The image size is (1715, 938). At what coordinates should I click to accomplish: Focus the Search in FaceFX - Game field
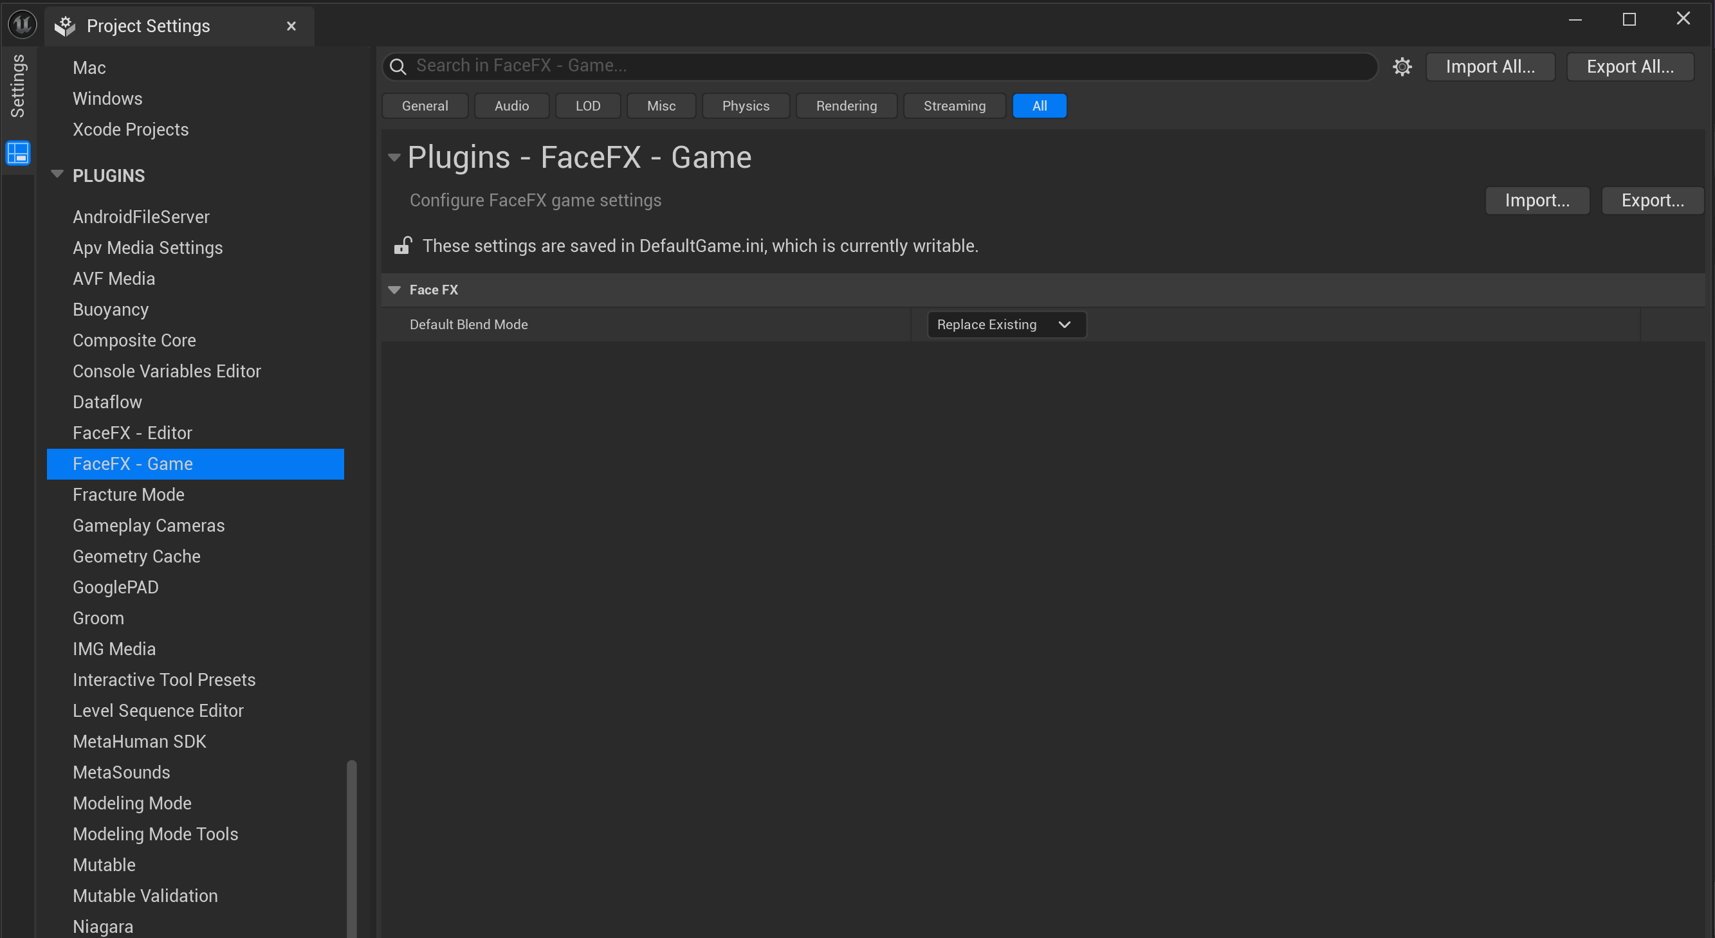pos(879,66)
